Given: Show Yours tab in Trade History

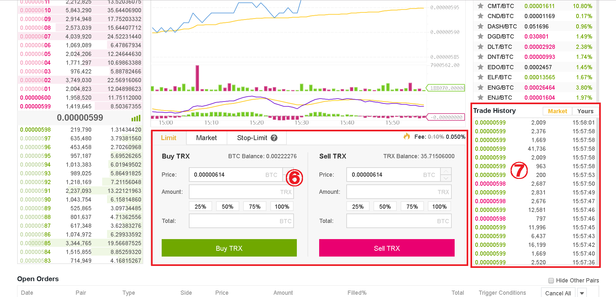Looking at the screenshot, I should (585, 111).
